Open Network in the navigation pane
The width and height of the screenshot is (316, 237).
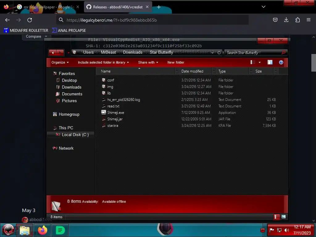pyautogui.click(x=66, y=148)
